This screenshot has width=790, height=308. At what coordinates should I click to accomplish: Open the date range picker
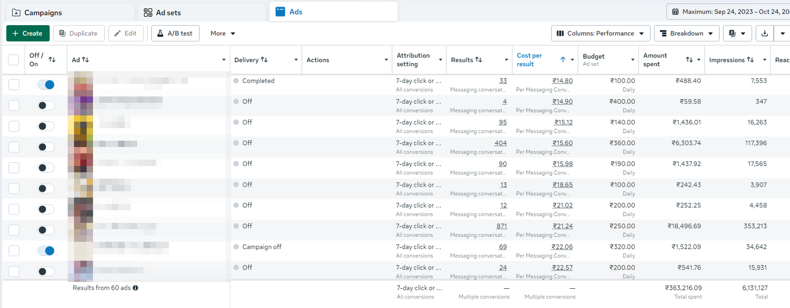click(x=728, y=12)
